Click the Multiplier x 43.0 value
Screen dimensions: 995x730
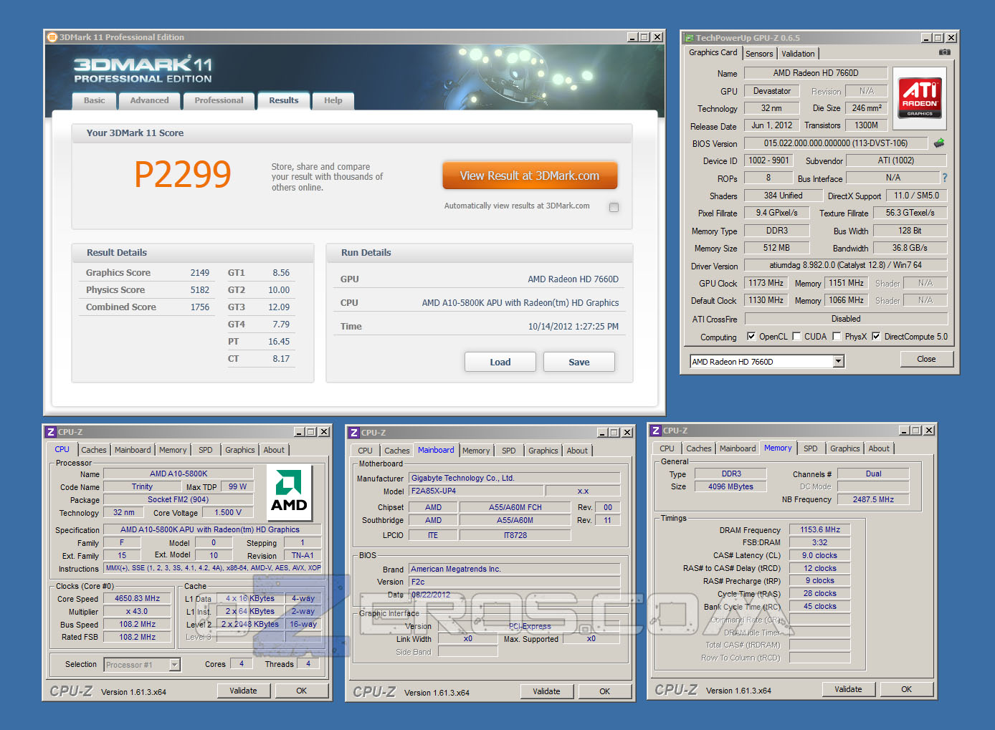pos(138,611)
